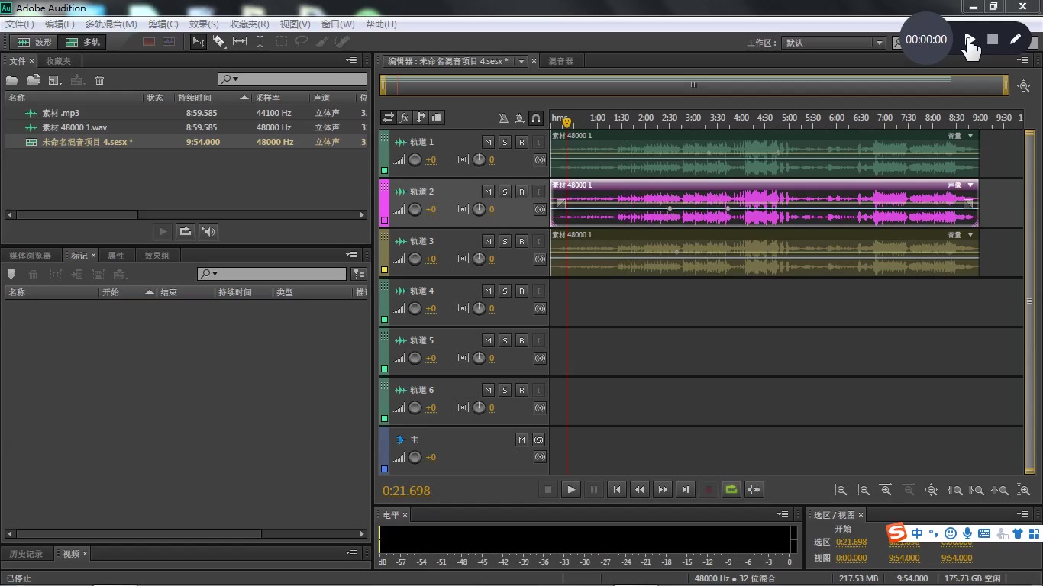
Task: Mute 轨道 1 with M button
Action: [x=488, y=142]
